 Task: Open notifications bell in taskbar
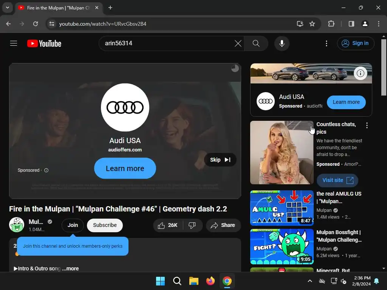377,281
